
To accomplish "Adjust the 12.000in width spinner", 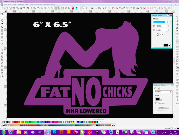I will coord(167,26).
